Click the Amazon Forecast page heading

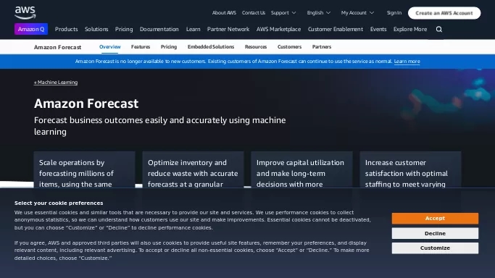(x=86, y=104)
